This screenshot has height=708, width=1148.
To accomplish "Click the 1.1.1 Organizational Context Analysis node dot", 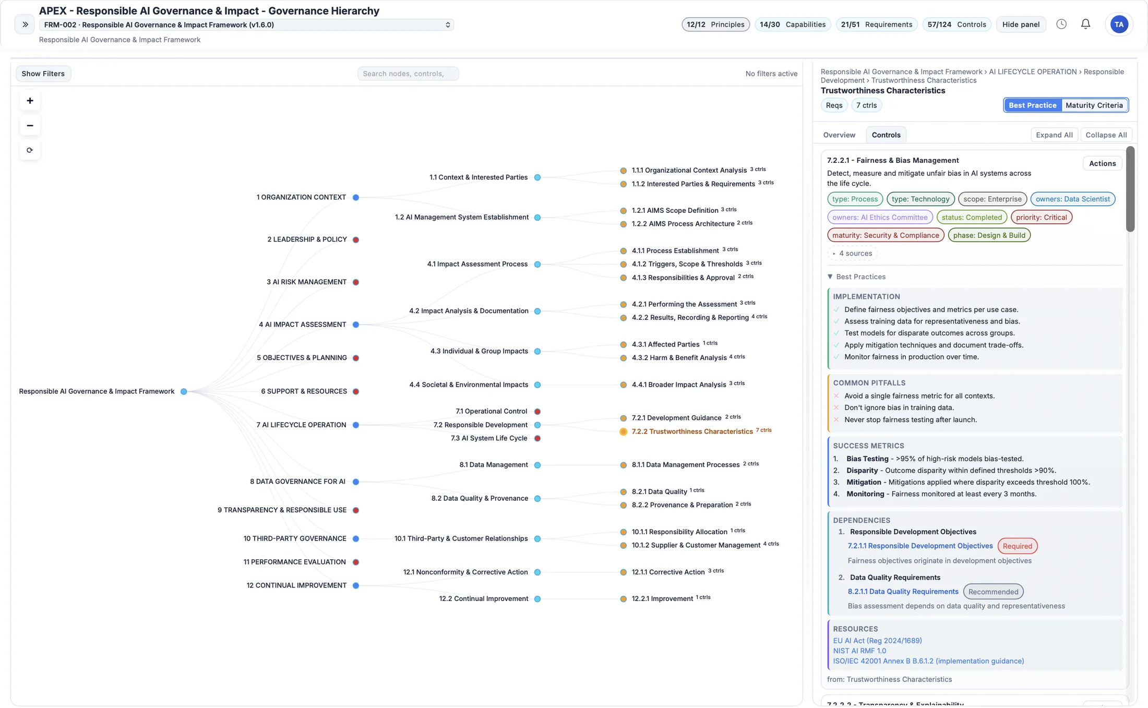I will [x=623, y=171].
